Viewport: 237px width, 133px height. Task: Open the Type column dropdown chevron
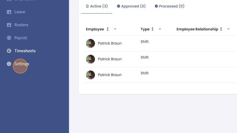(x=160, y=29)
